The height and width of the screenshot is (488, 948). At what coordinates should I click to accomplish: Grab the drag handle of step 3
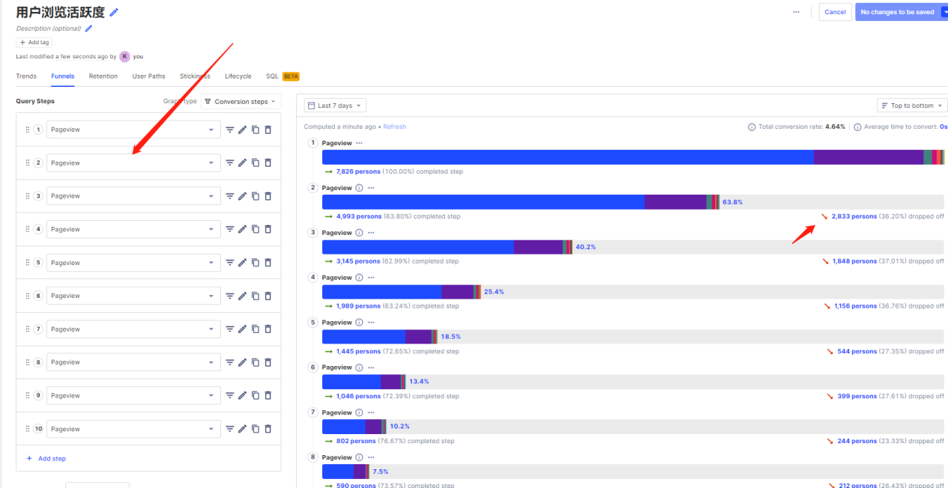(x=28, y=196)
